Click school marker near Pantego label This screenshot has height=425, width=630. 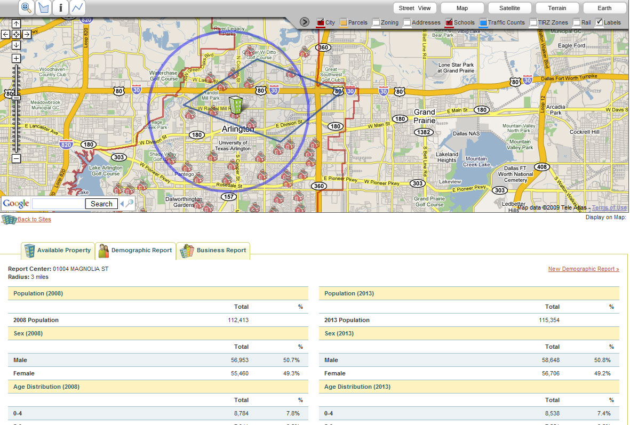pos(187,166)
